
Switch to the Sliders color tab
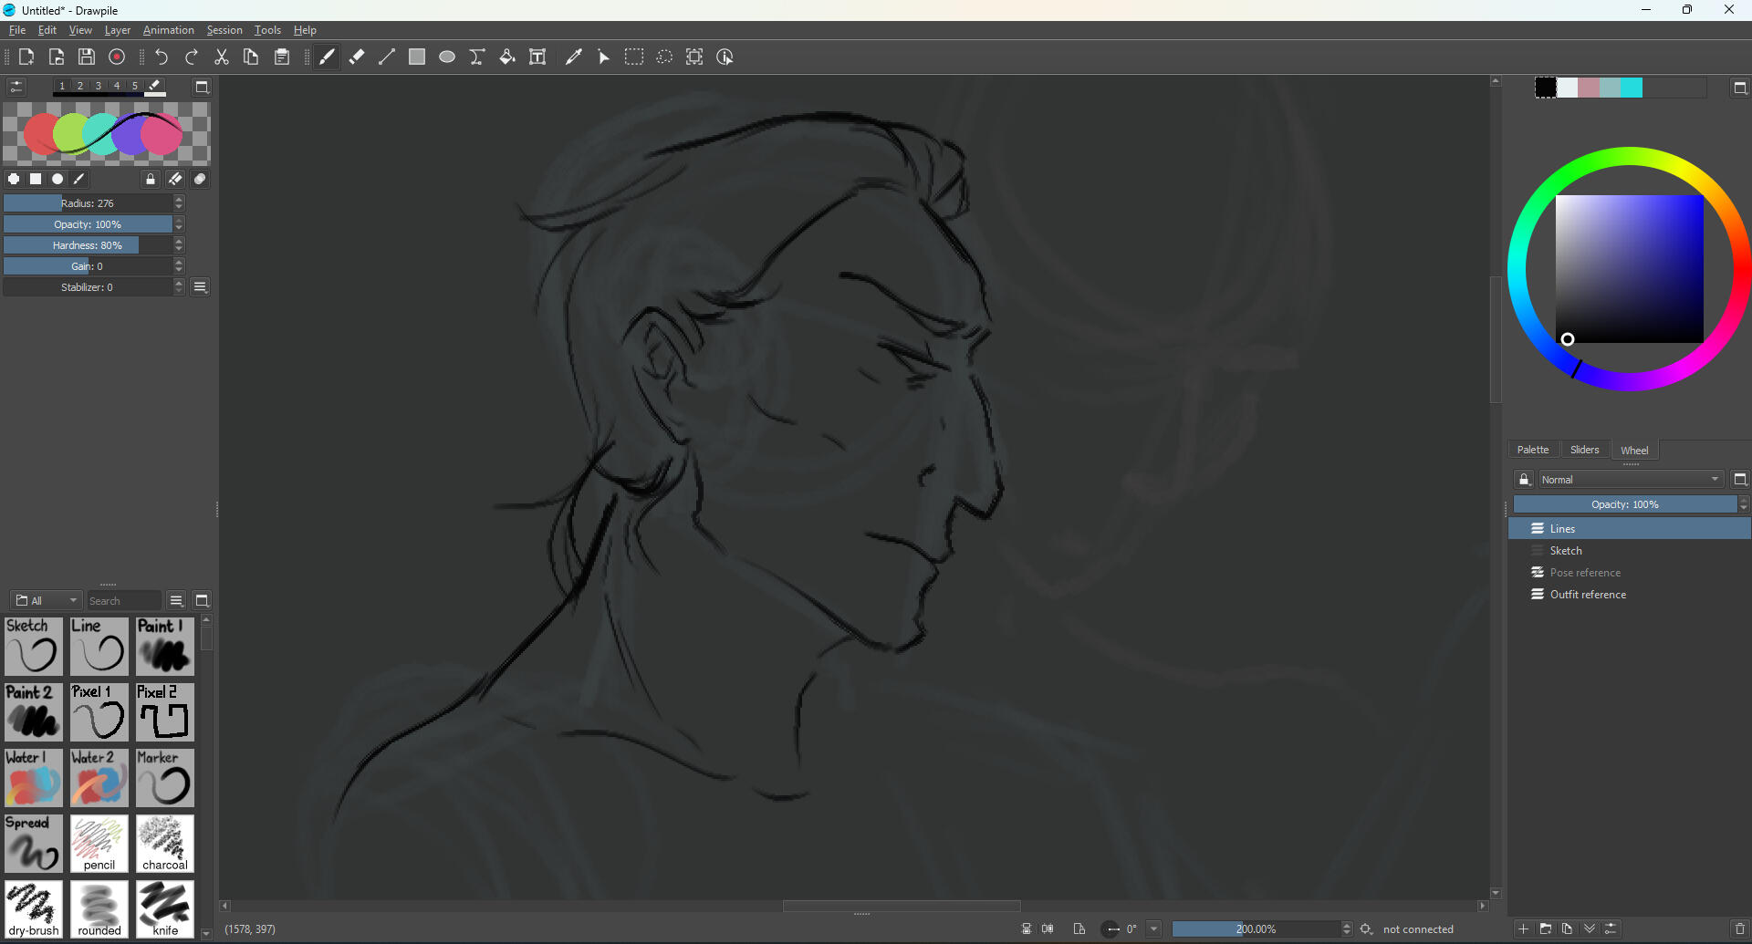coord(1585,450)
